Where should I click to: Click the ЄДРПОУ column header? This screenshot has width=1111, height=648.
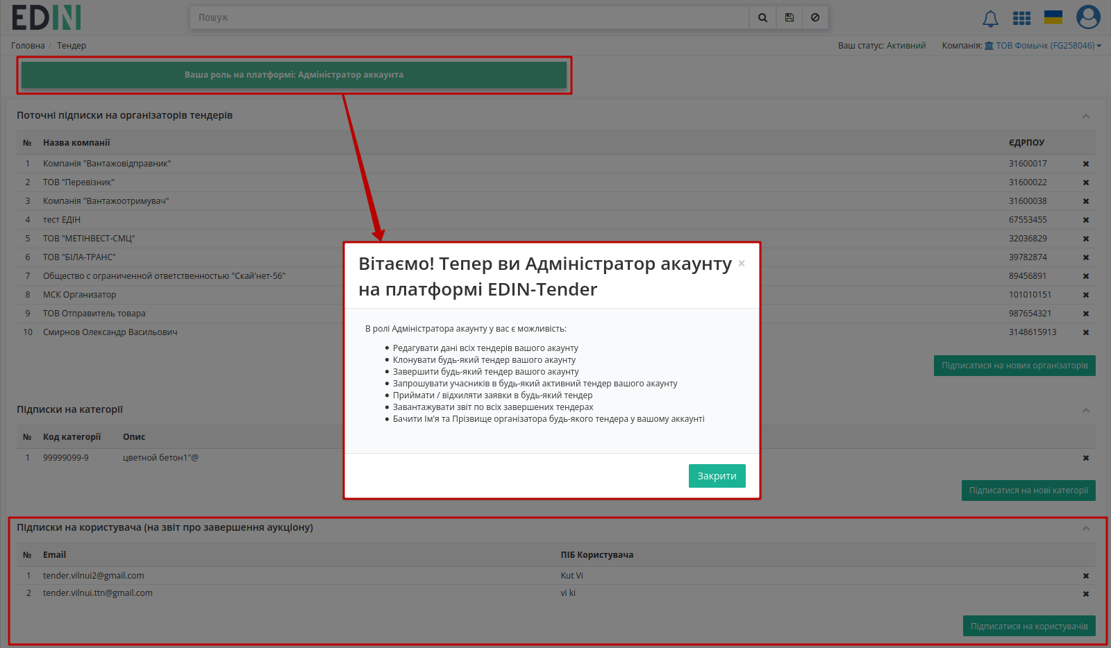1026,143
